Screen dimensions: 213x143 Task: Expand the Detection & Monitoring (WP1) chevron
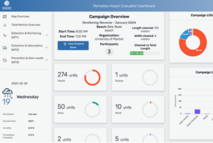(47, 35)
